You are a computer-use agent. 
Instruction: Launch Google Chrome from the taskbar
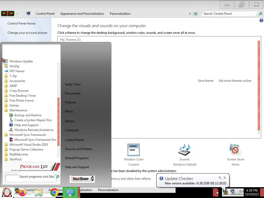click(x=54, y=192)
